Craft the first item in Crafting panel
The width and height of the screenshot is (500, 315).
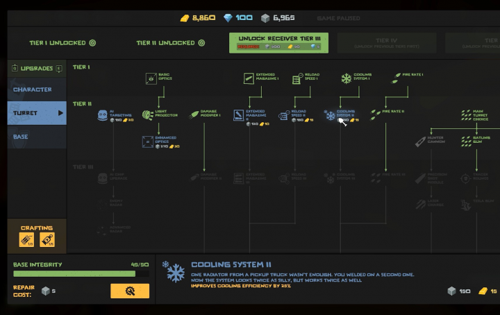click(26, 240)
